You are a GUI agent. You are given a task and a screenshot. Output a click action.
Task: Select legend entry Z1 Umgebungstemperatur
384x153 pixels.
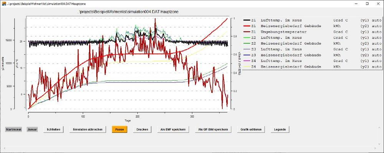tap(313, 32)
